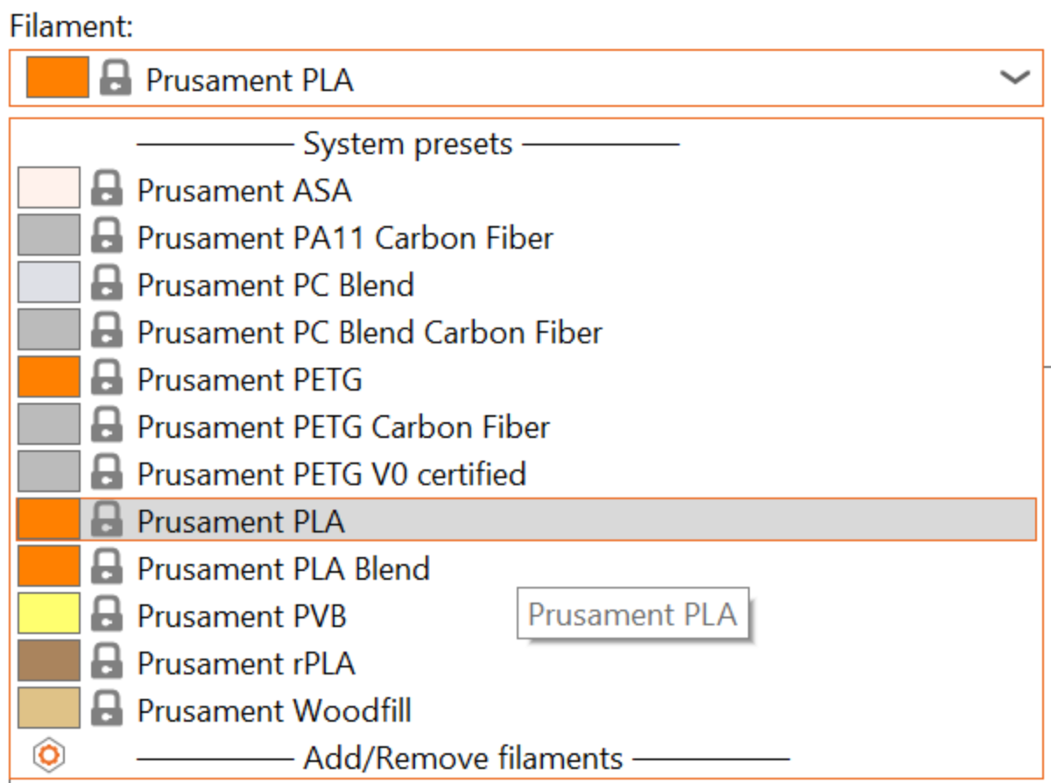Collapse the Filament dropdown with chevron arrow
This screenshot has height=783, width=1051.
(x=1014, y=78)
